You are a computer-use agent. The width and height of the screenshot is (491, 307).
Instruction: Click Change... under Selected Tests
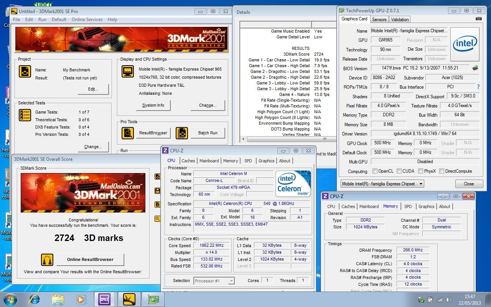click(x=93, y=147)
